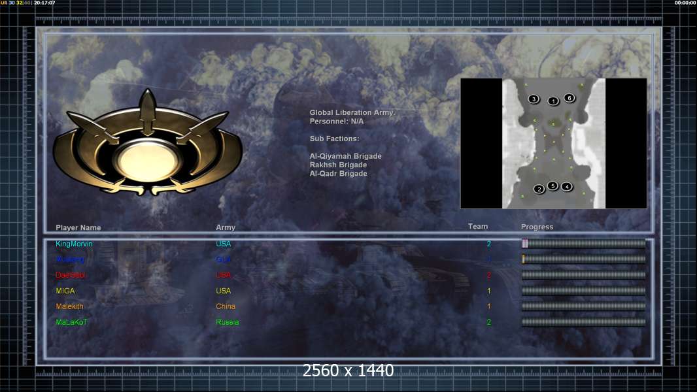Click the Progress column header
The height and width of the screenshot is (392, 697).
(537, 227)
